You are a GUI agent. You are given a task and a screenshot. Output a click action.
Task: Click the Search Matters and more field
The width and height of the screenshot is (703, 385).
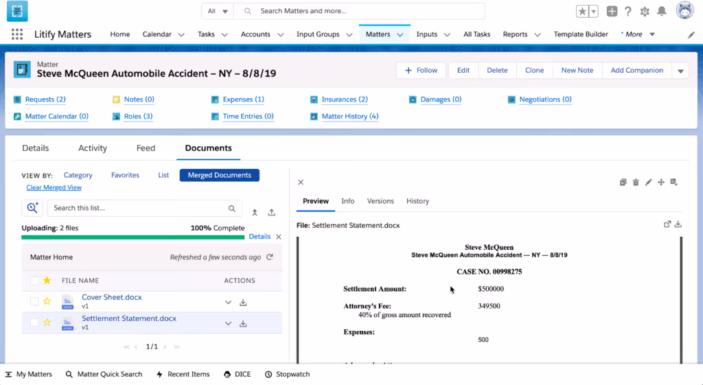359,11
